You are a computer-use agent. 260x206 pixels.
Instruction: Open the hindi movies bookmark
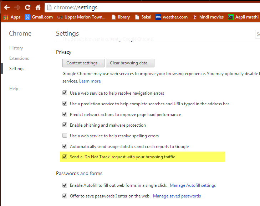tap(208, 17)
